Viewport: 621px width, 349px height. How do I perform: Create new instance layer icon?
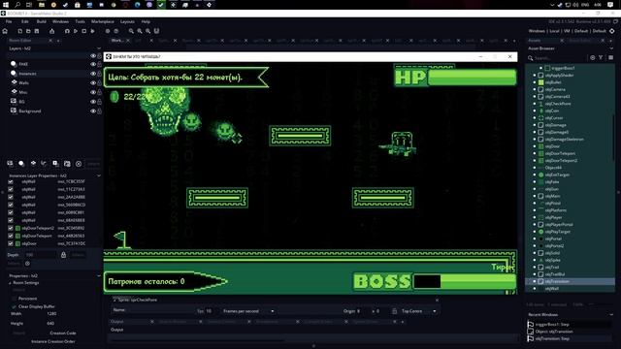(x=21, y=164)
